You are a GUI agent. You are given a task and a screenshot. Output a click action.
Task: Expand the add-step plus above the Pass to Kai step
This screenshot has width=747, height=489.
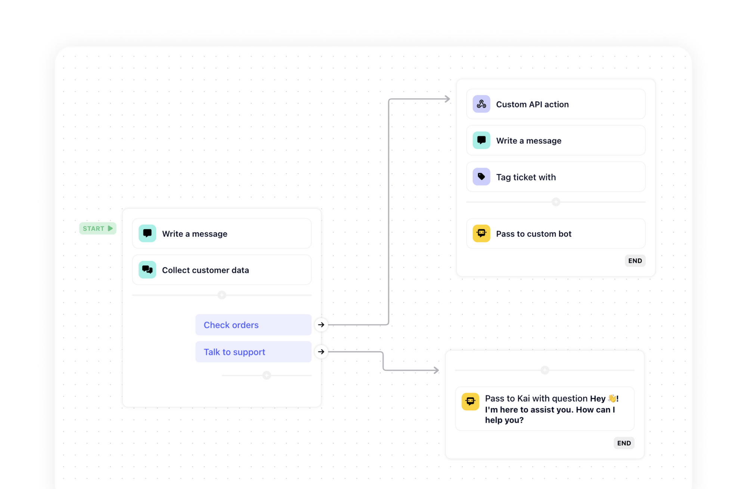tap(545, 370)
